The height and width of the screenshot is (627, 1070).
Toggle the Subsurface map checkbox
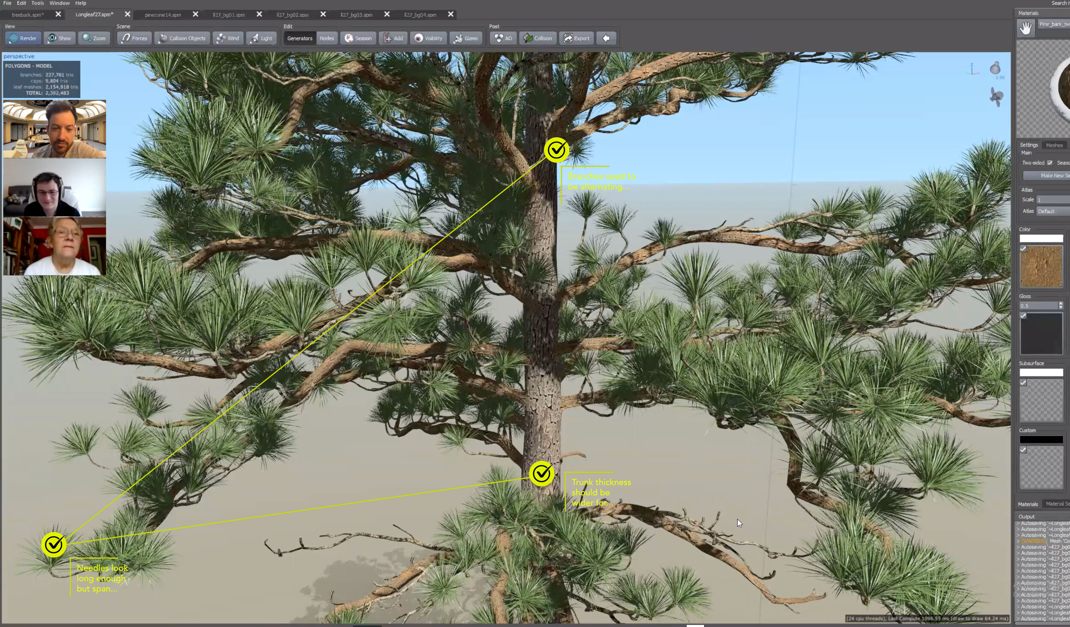[x=1023, y=383]
